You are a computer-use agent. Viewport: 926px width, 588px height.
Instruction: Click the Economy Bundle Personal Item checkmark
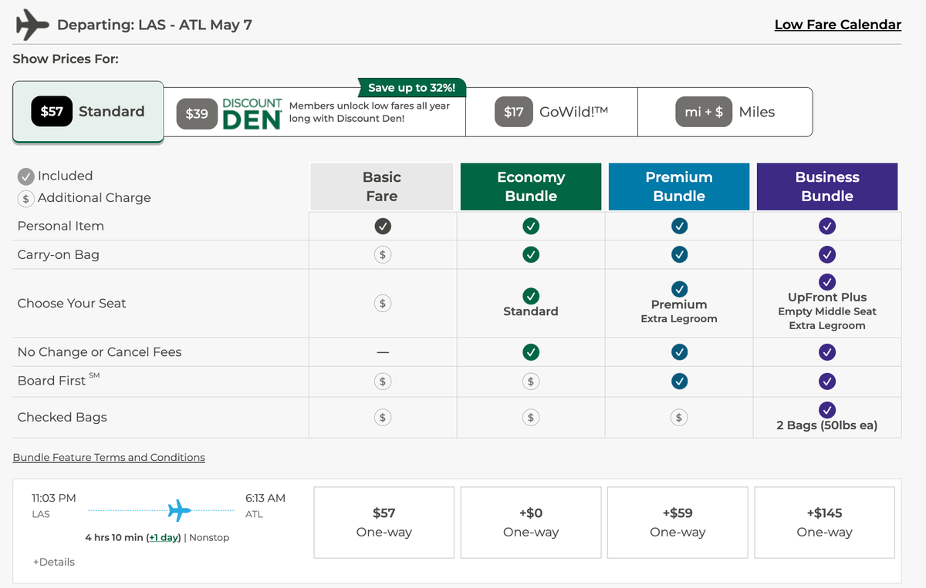click(x=530, y=226)
